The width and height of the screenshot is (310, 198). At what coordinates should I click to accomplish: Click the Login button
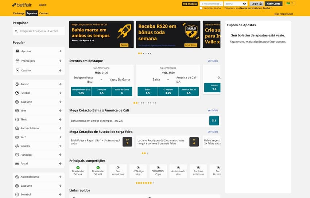click(x=256, y=4)
